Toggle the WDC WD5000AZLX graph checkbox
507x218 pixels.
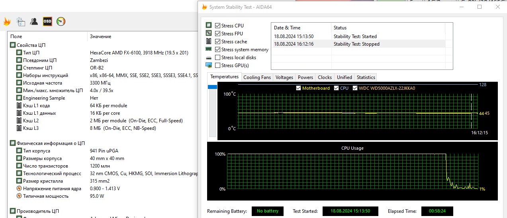click(355, 88)
